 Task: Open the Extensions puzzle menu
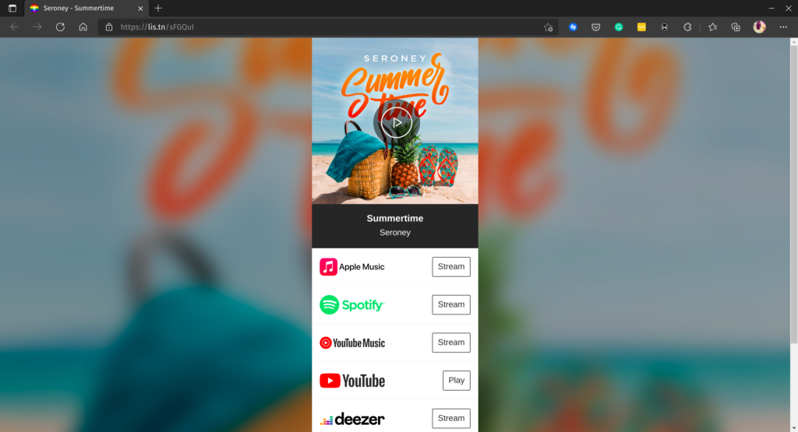point(687,27)
